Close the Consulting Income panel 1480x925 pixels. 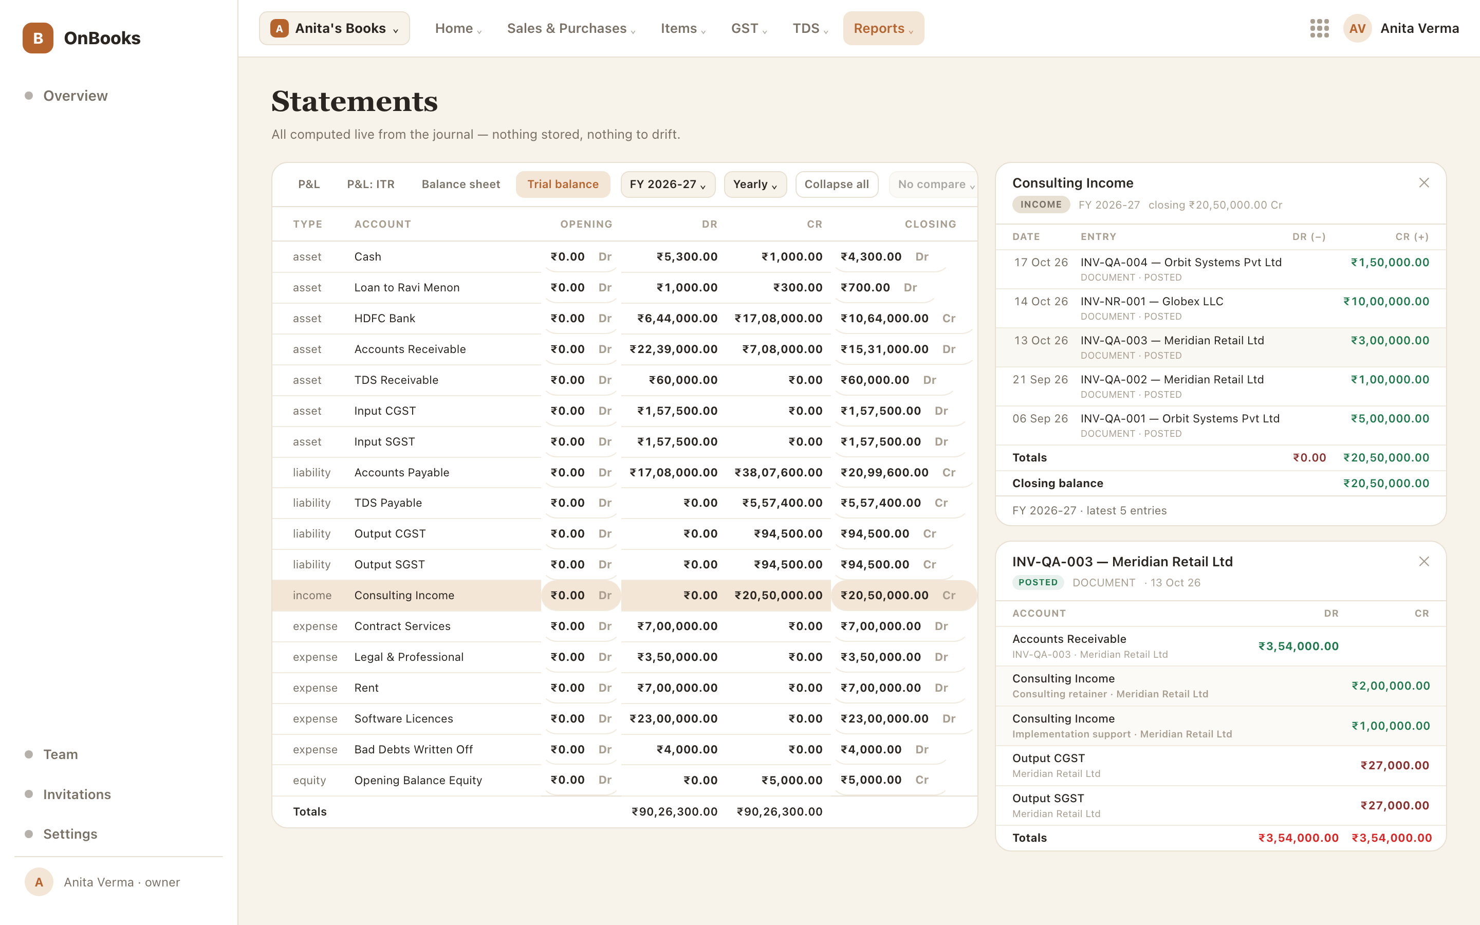point(1424,183)
